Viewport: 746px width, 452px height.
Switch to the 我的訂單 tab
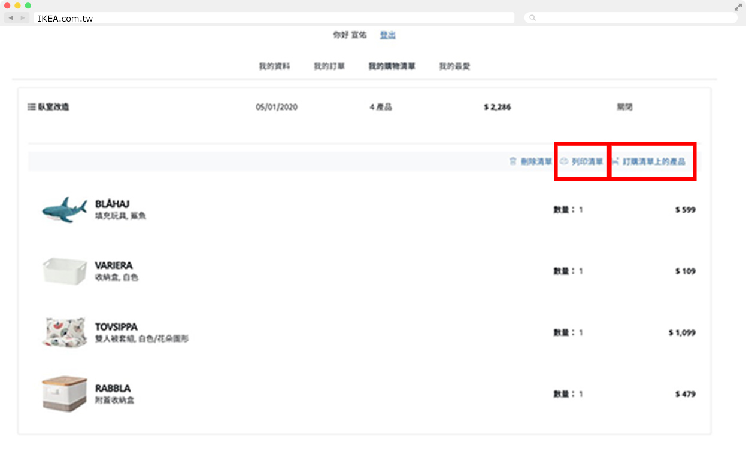pyautogui.click(x=329, y=66)
